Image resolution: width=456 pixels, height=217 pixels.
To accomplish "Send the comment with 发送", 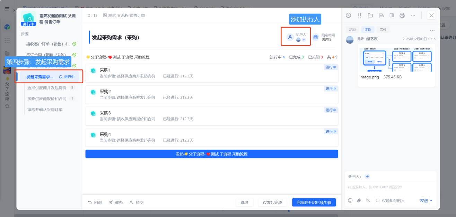I will tap(424, 200).
